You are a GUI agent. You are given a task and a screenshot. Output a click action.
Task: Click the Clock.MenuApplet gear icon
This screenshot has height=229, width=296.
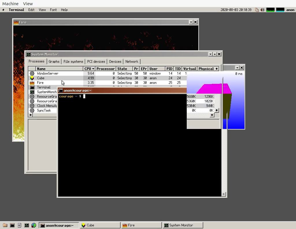pos(32,106)
